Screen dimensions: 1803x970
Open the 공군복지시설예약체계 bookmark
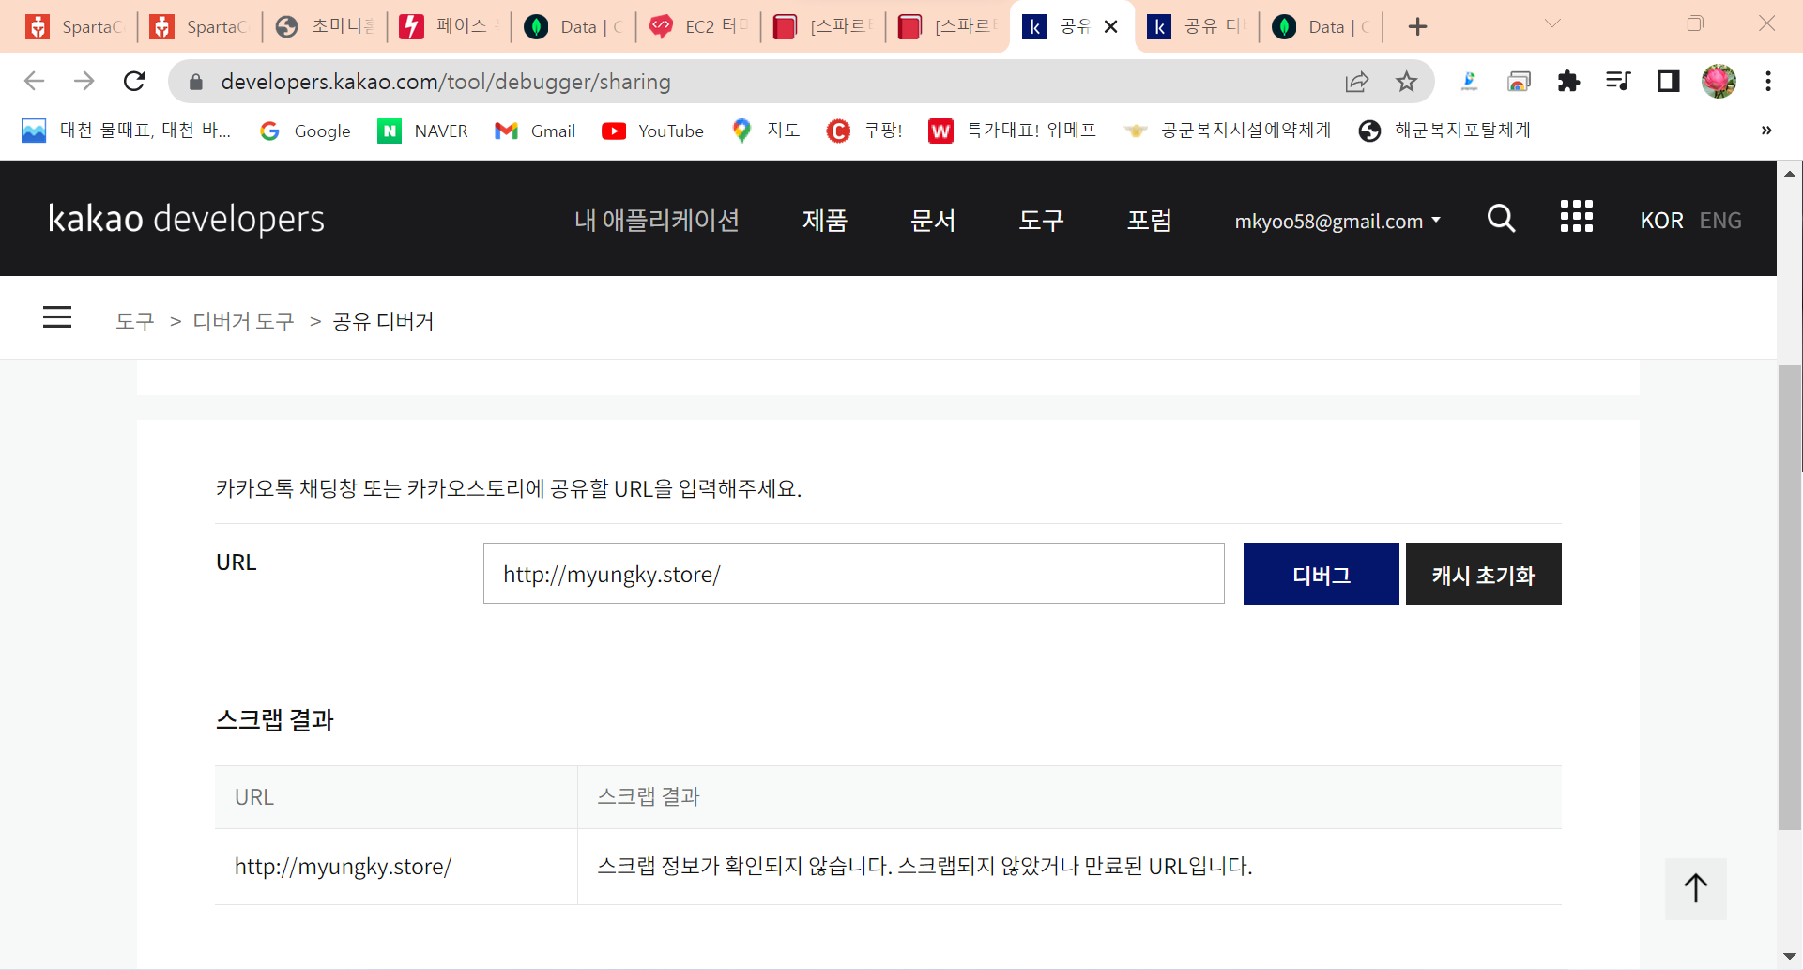tap(1228, 131)
